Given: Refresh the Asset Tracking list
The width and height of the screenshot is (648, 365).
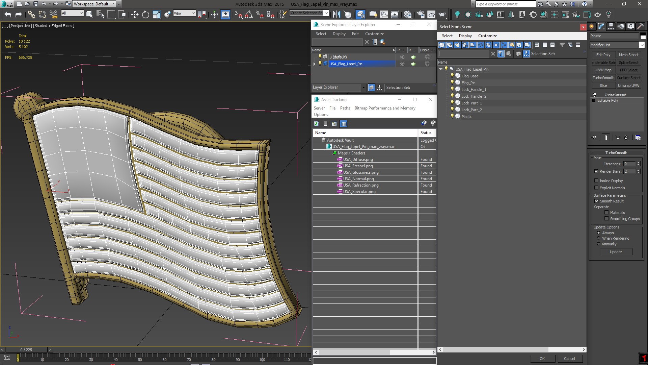Looking at the screenshot, I should [316, 124].
